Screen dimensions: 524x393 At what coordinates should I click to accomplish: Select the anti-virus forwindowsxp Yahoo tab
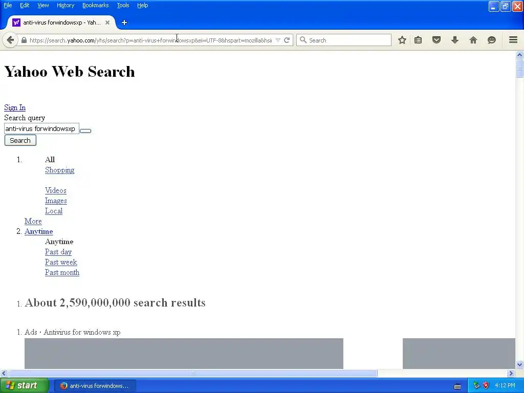click(x=61, y=23)
